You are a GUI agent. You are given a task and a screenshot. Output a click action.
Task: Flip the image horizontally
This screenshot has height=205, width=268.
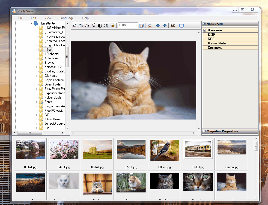(87, 25)
